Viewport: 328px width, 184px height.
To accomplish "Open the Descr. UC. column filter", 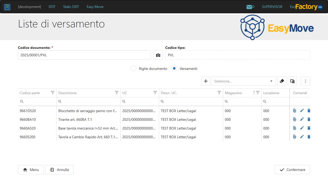I will tap(219, 93).
